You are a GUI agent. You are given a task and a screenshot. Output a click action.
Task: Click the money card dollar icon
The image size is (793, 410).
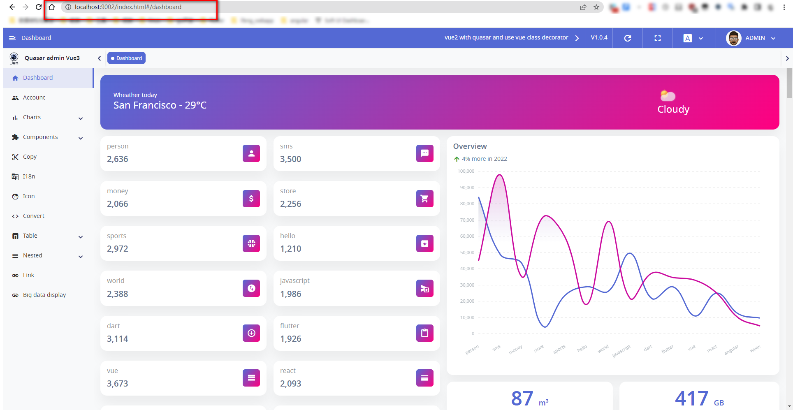pyautogui.click(x=251, y=199)
